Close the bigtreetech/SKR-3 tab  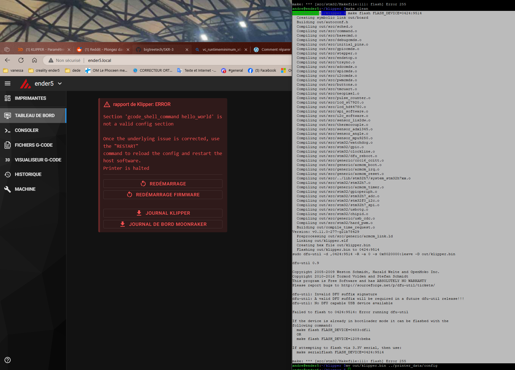[x=187, y=50]
